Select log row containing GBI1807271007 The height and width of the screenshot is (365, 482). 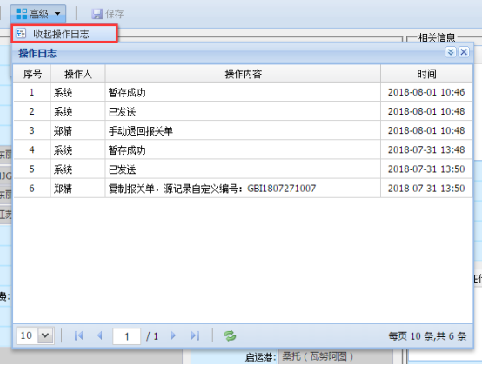click(x=243, y=189)
